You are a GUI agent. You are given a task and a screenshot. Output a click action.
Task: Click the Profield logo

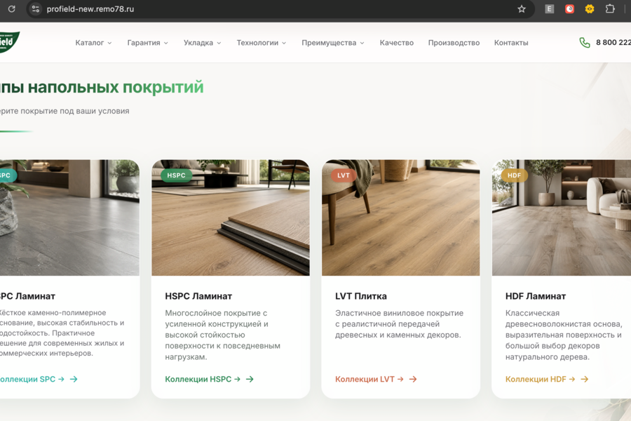(x=9, y=42)
